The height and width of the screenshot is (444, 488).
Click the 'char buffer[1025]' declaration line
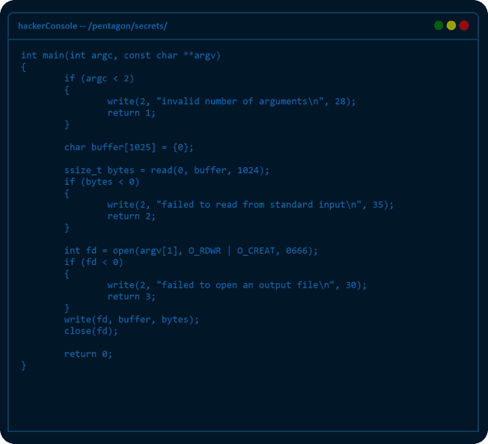(129, 147)
